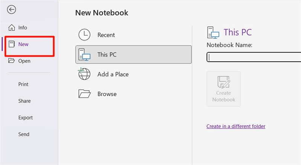301x165 pixels.
Task: Select the New label in sidebar
Action: click(23, 44)
